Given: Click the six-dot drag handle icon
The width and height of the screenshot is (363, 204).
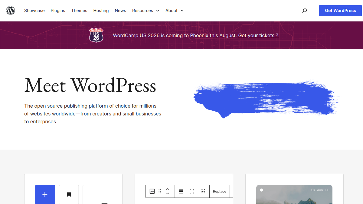Looking at the screenshot, I should pyautogui.click(x=160, y=191).
